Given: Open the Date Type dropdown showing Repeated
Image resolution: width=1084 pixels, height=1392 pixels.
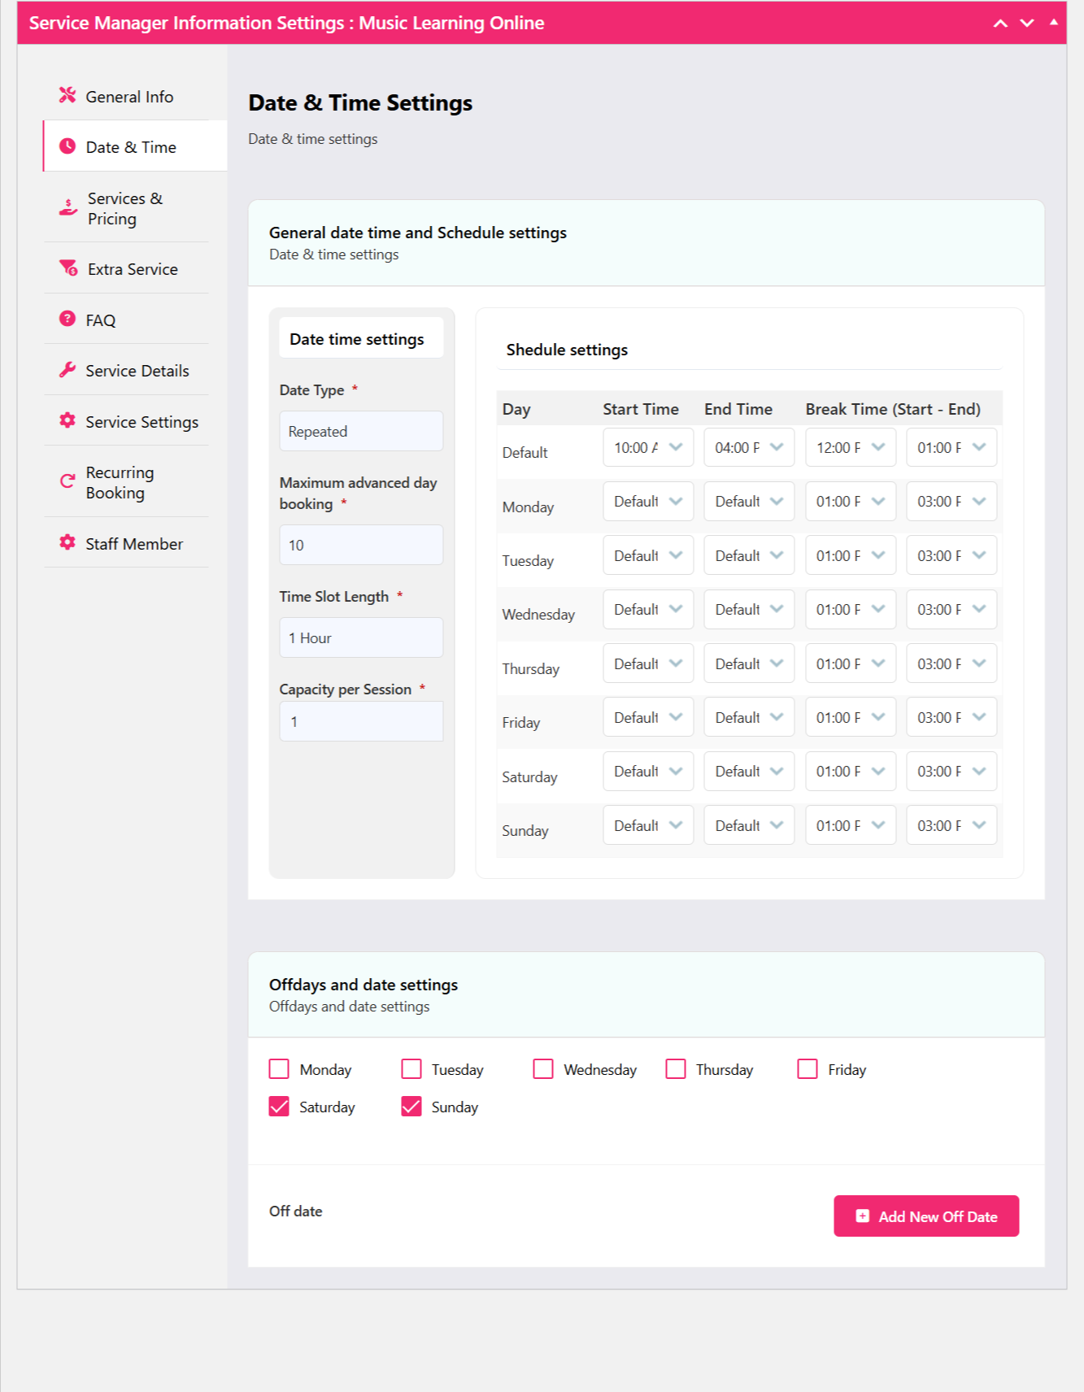Looking at the screenshot, I should (361, 431).
